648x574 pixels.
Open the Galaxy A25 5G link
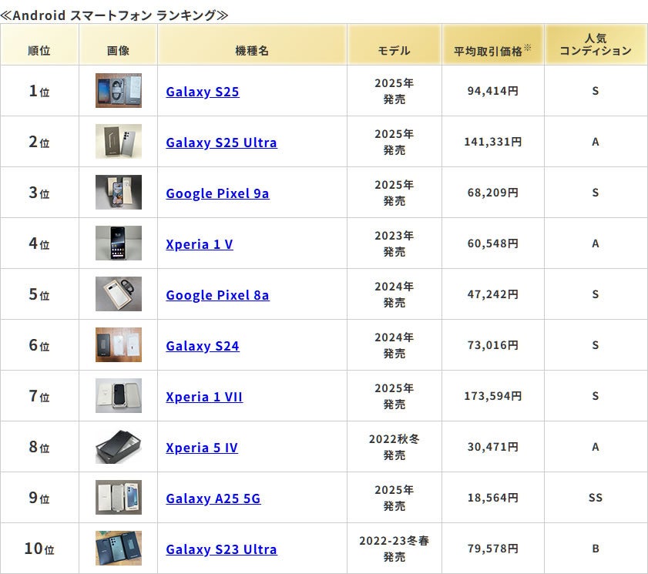(213, 498)
